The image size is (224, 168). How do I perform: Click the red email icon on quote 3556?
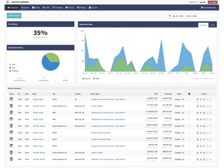point(204,113)
